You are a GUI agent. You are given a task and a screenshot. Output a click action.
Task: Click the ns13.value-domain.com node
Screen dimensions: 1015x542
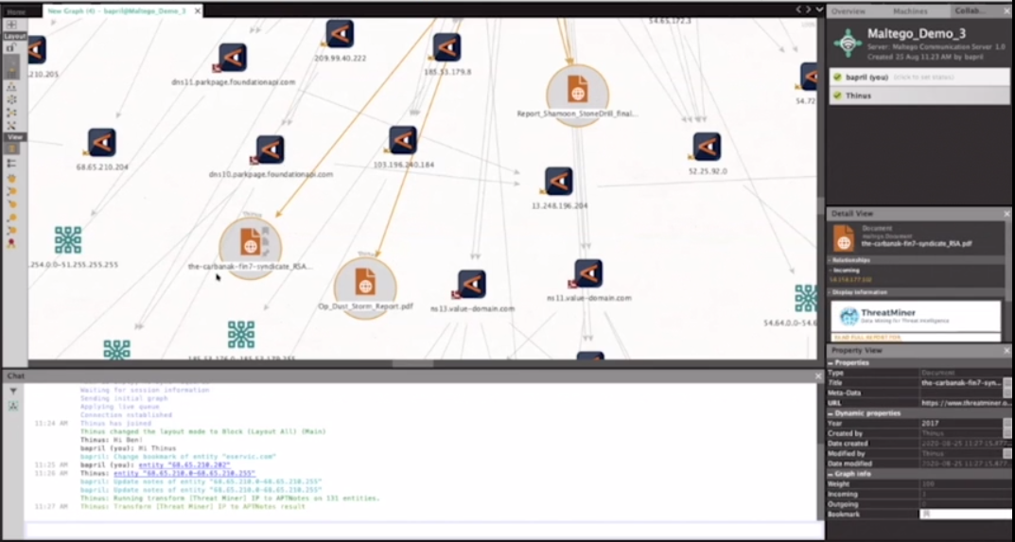coord(472,285)
